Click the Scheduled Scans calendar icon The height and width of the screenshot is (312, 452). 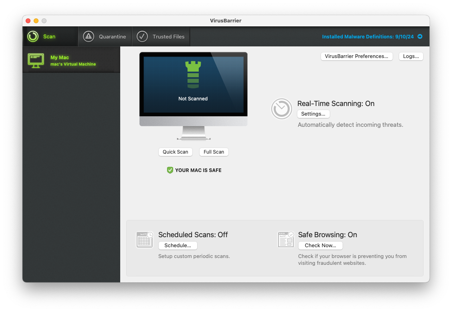click(x=144, y=240)
